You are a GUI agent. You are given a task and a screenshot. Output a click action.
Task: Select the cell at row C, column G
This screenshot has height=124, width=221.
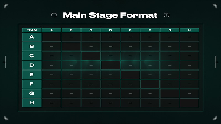[170, 56]
